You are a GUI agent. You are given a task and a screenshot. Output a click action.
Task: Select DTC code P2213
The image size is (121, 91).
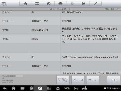(x=5, y=30)
